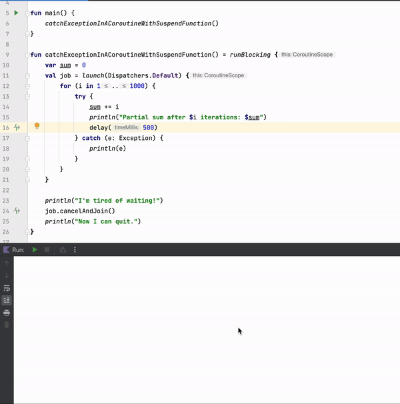Screen dimensions: 400x404
Task: Clear console with the trash icon
Action: point(7,325)
